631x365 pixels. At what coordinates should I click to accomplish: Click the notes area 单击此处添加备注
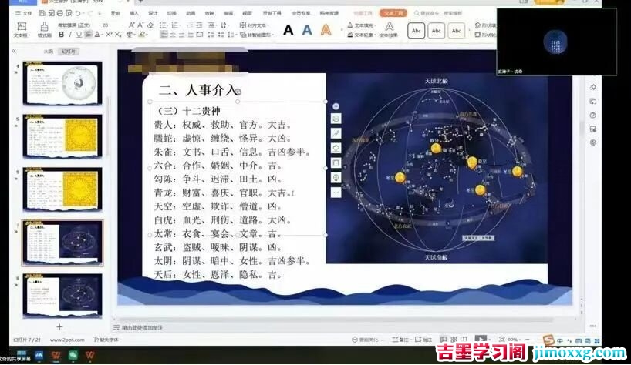[x=143, y=328]
